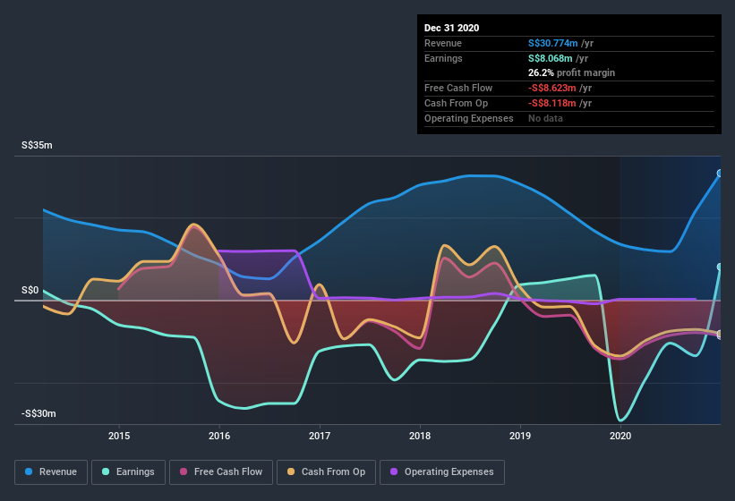This screenshot has height=501, width=735.
Task: Click the Cash From Op label in tooltip
Action: point(456,103)
